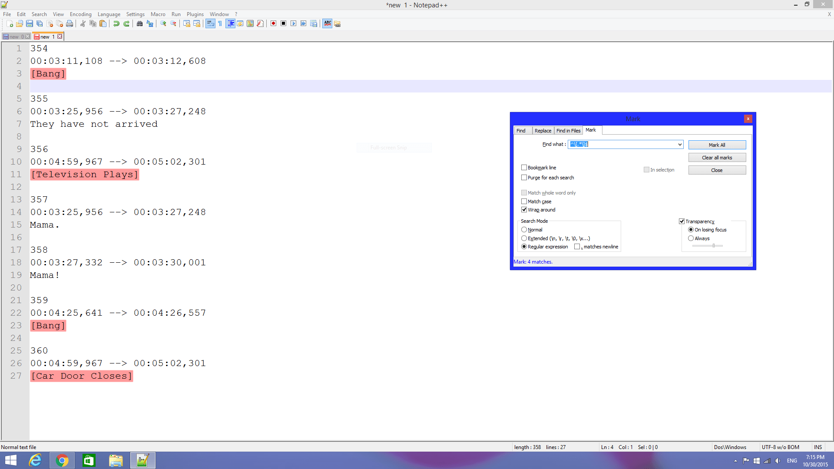Open the Encoding menu
This screenshot has width=834, height=469.
click(x=80, y=14)
